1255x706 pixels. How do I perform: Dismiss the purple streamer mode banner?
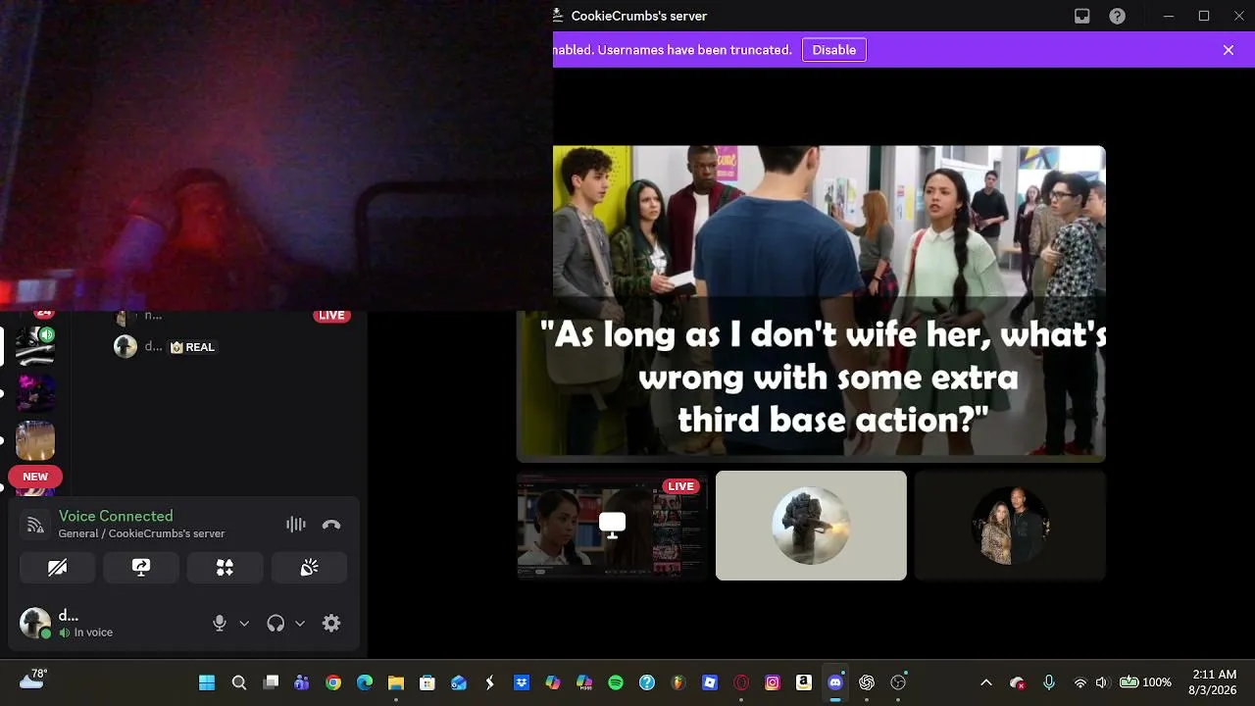coord(1229,50)
